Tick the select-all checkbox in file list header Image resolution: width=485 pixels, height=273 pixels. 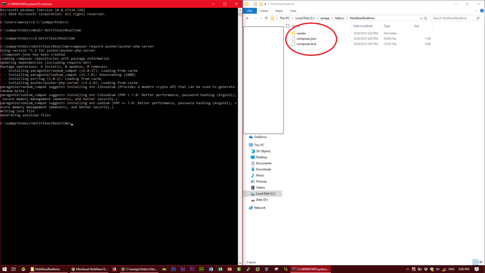(x=288, y=26)
